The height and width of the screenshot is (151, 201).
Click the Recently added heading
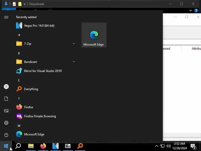pos(26,17)
